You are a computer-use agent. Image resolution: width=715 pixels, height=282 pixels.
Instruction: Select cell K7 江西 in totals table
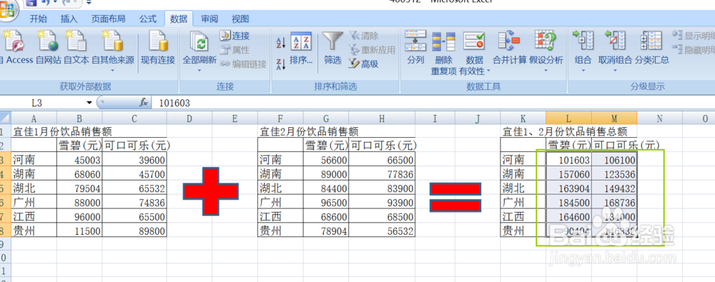(523, 217)
